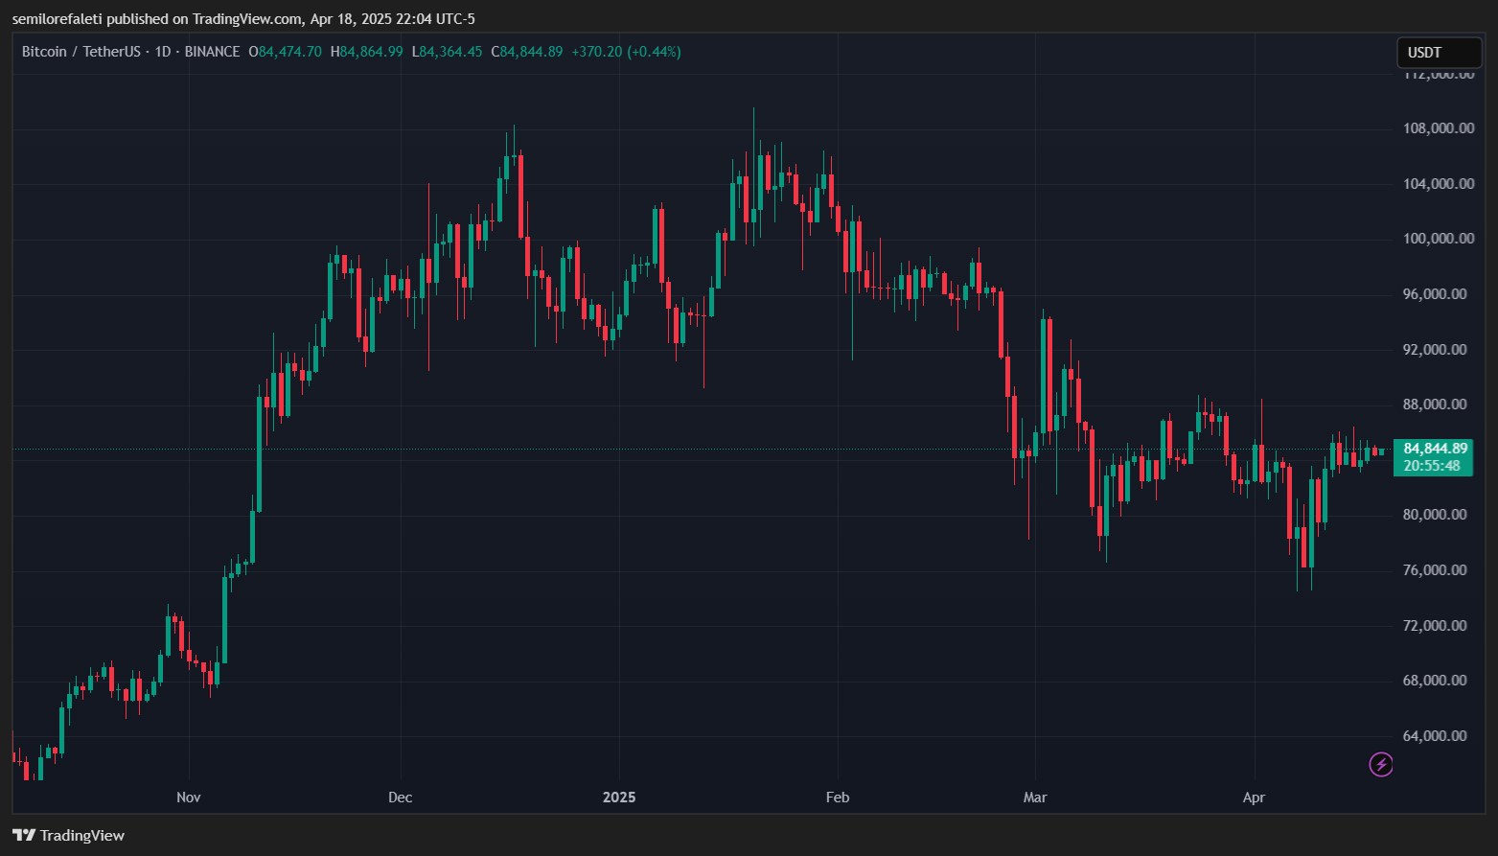The height and width of the screenshot is (856, 1498).
Task: Select the Bitcoin / TetherUS symbol title
Action: (x=82, y=52)
